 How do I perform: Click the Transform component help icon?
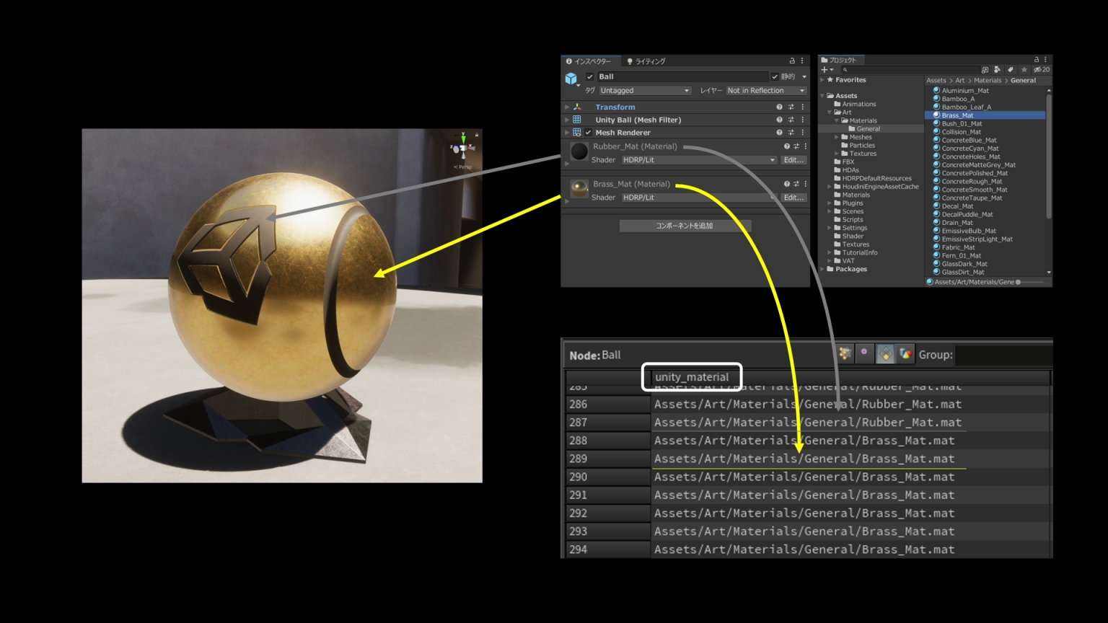point(779,106)
